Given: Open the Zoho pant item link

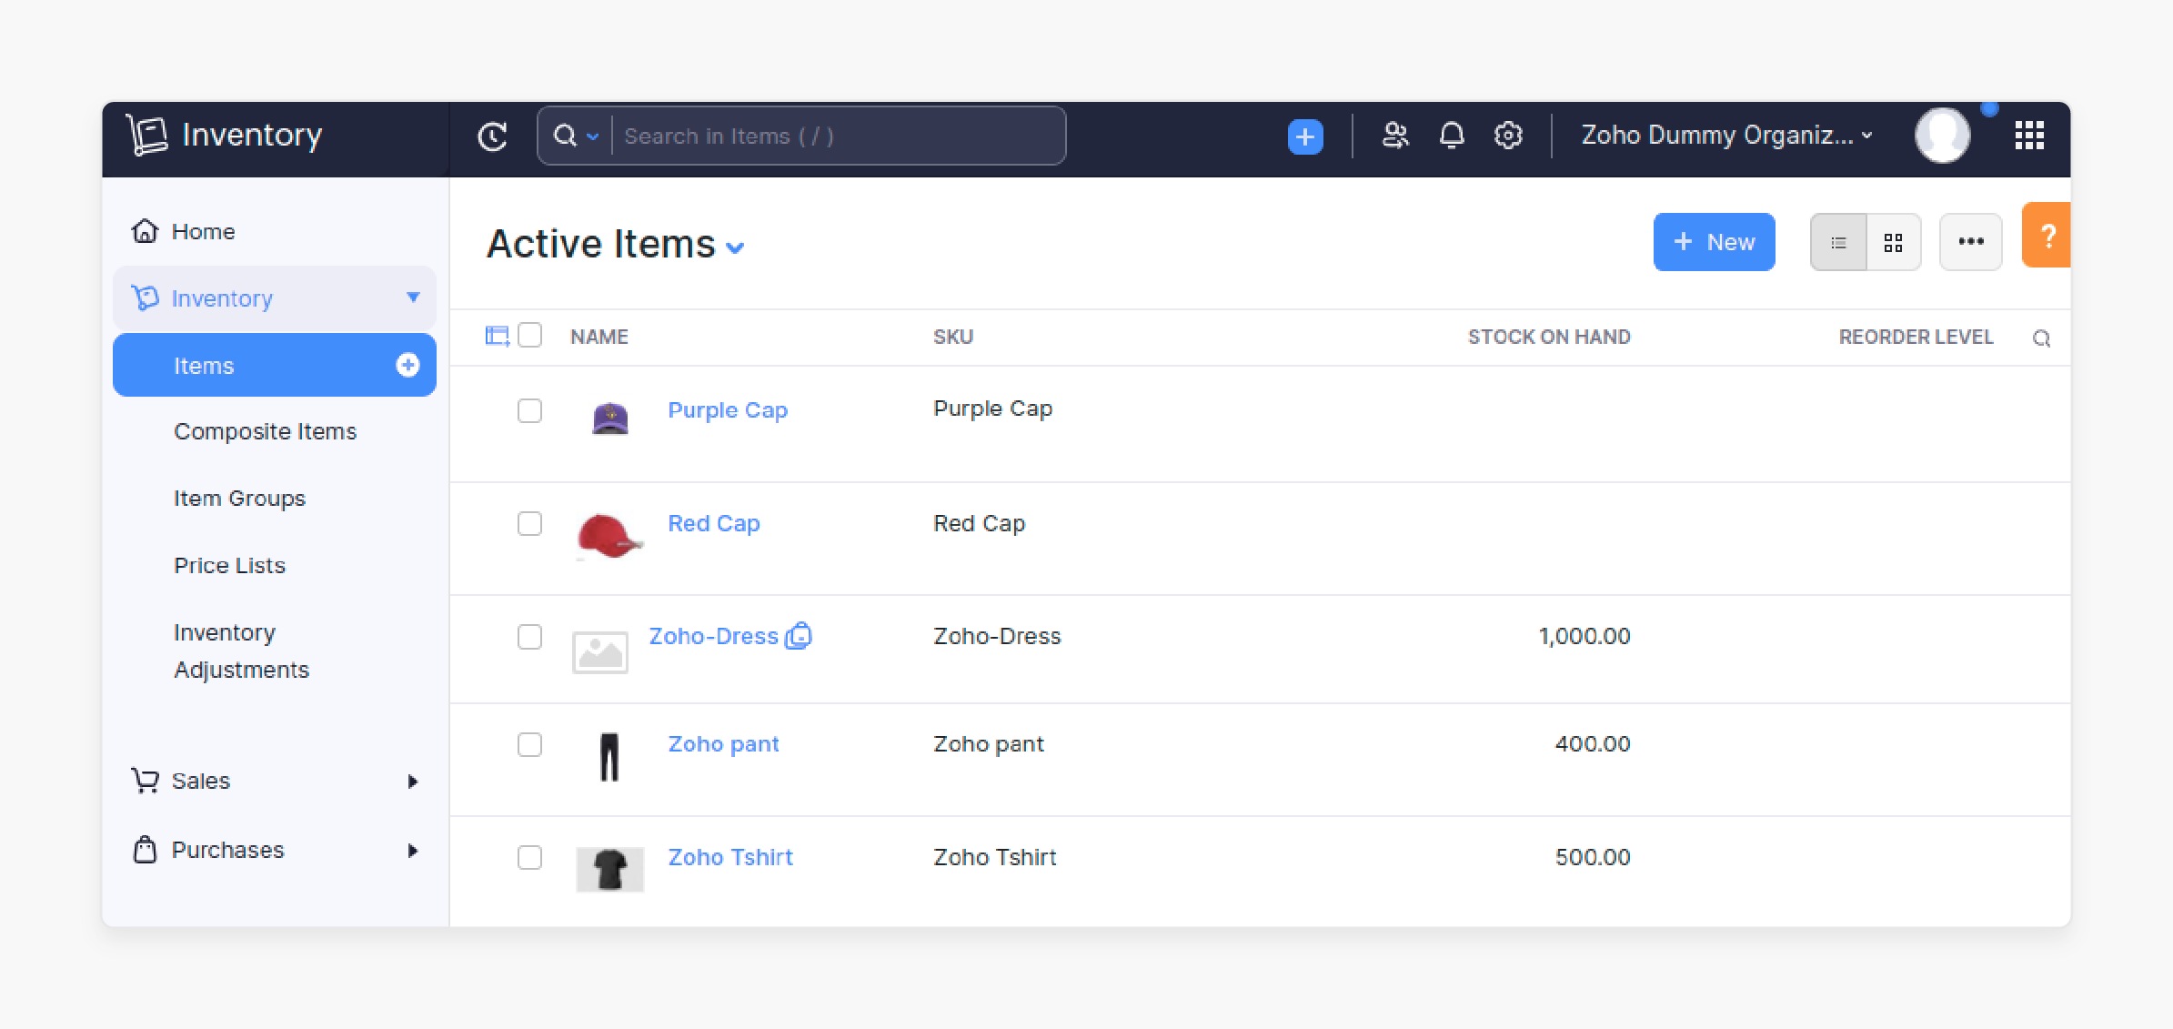Looking at the screenshot, I should [x=723, y=744].
